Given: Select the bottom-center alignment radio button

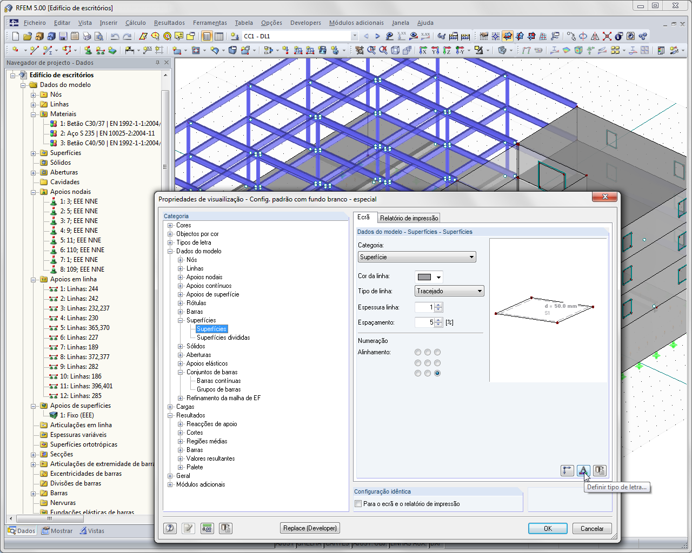Looking at the screenshot, I should (428, 373).
